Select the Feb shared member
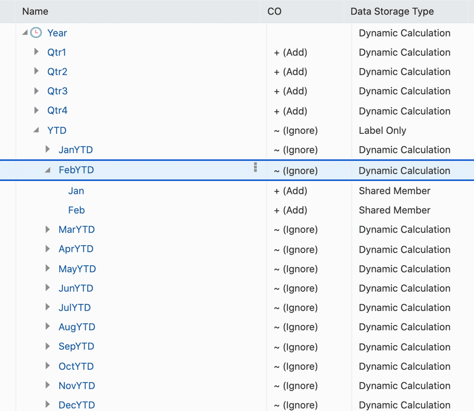 (76, 210)
